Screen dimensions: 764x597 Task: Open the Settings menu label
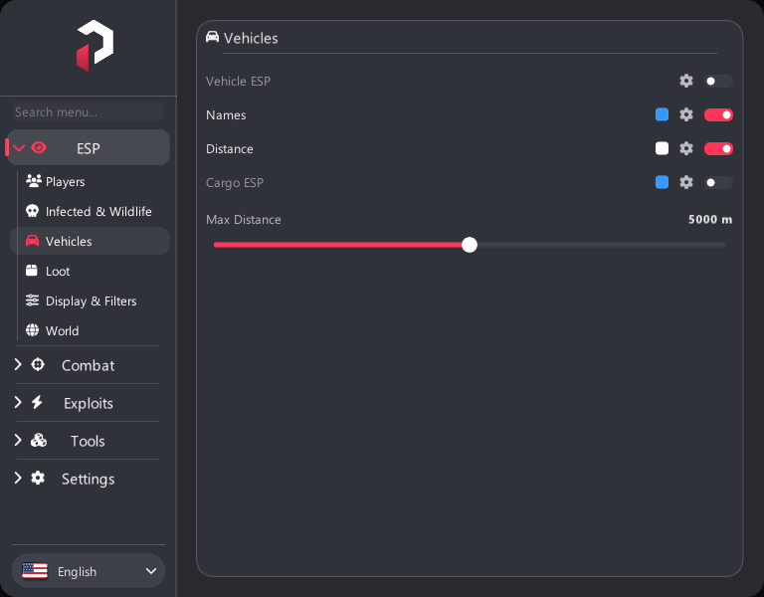89,479
